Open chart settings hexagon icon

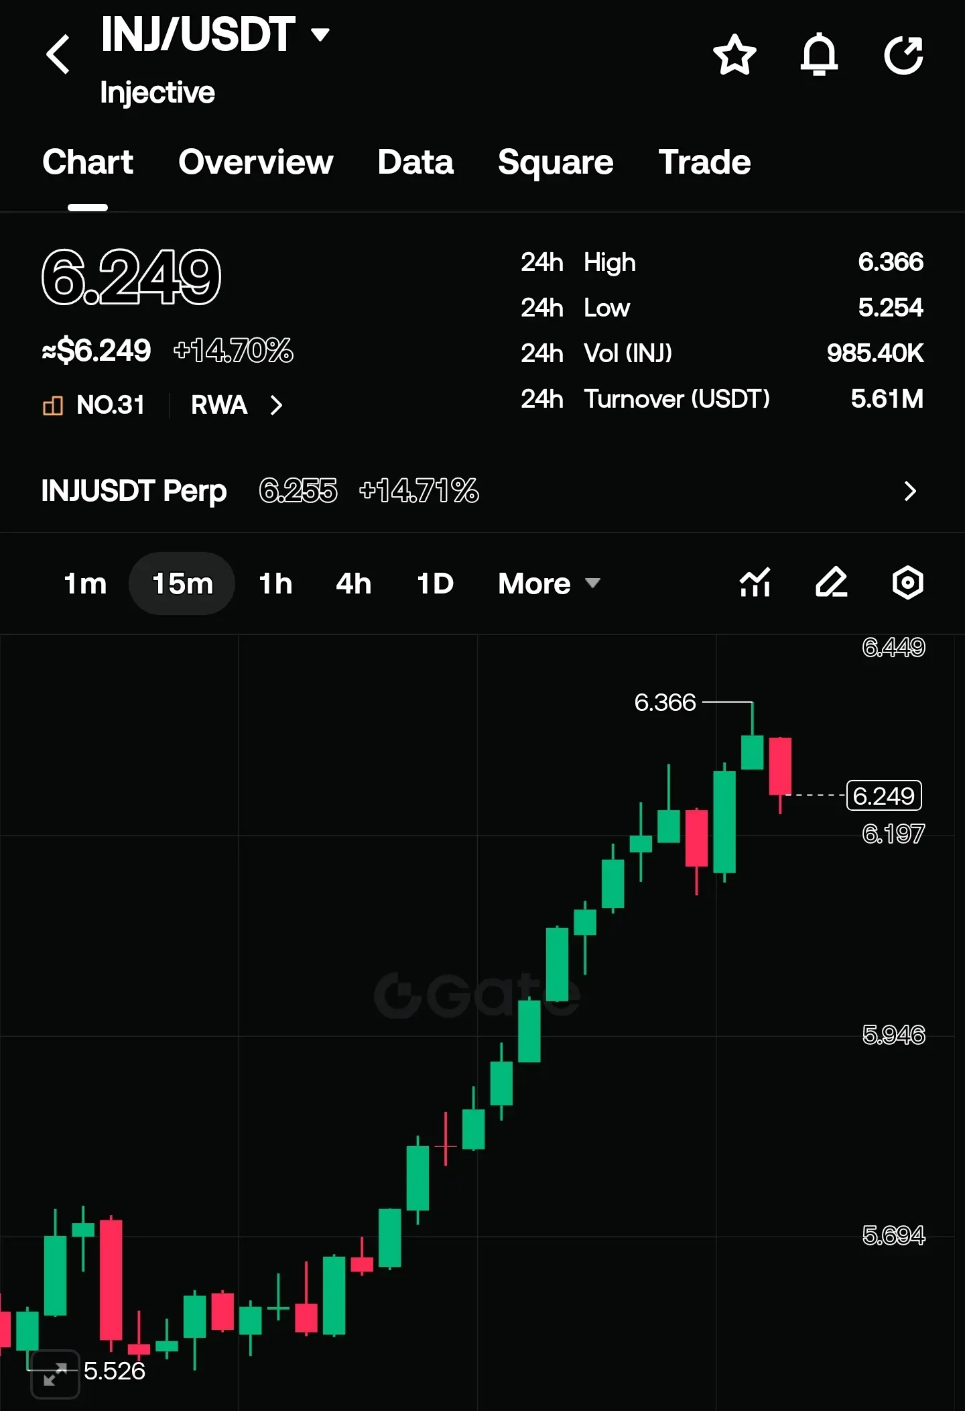[x=908, y=582]
